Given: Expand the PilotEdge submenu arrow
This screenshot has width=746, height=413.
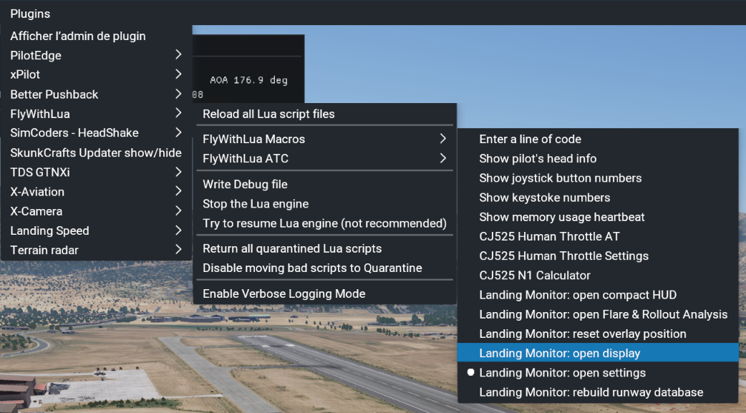Looking at the screenshot, I should point(178,54).
